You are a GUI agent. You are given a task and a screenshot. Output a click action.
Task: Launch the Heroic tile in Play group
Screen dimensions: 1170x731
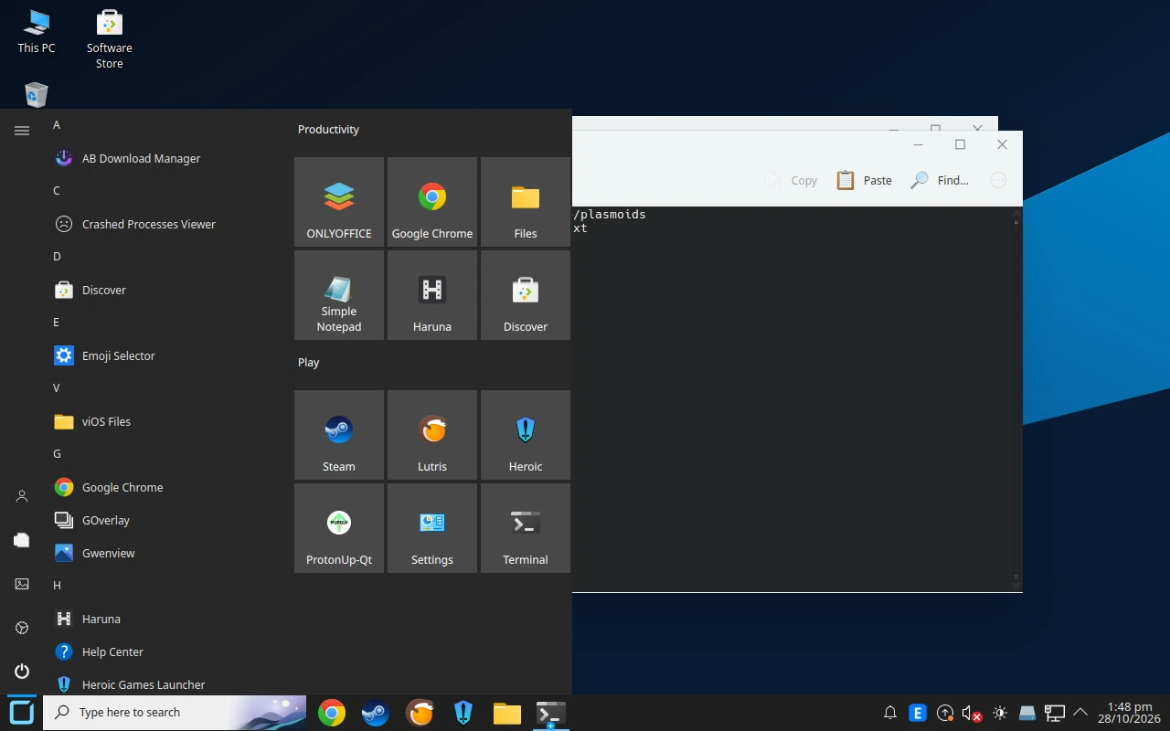[526, 435]
